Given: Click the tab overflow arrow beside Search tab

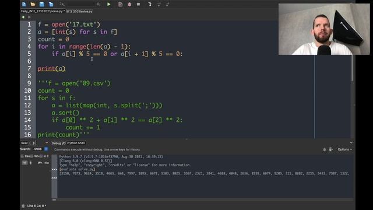Looking at the screenshot, I should [x=33, y=143].
